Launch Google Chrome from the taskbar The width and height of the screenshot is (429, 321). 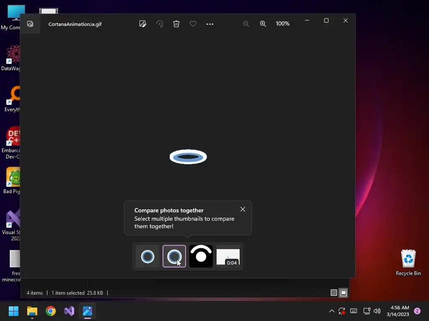point(51,311)
